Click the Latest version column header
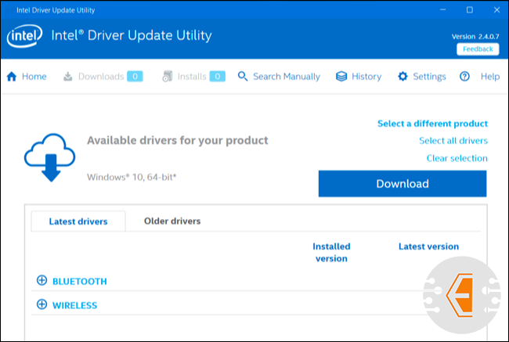509x342 pixels. tap(428, 247)
